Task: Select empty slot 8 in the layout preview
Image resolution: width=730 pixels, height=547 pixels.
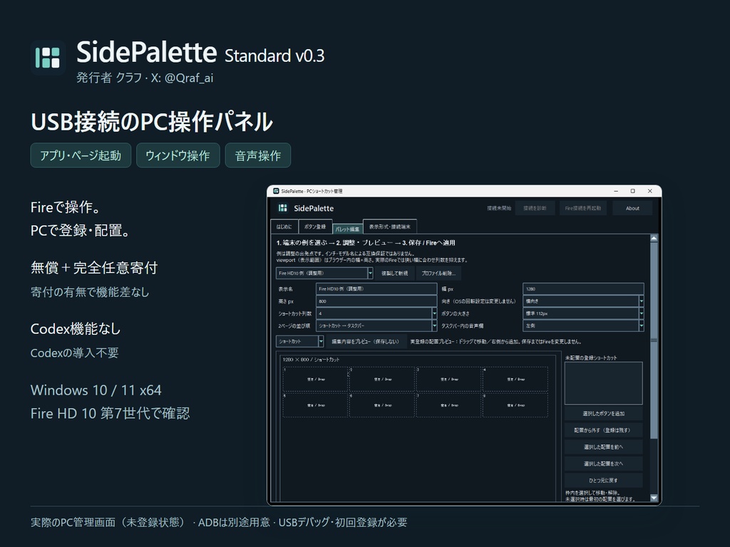Action: click(x=515, y=405)
